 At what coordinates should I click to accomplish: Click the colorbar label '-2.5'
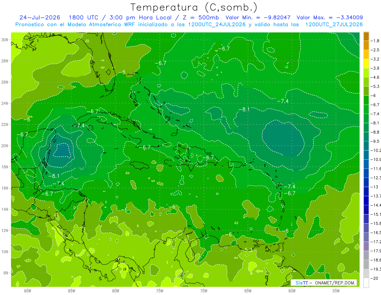pyautogui.click(x=375, y=50)
